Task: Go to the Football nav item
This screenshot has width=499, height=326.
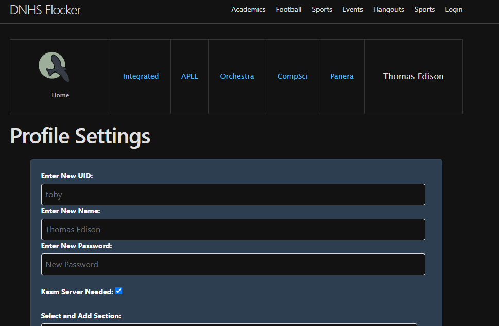Action: tap(288, 10)
